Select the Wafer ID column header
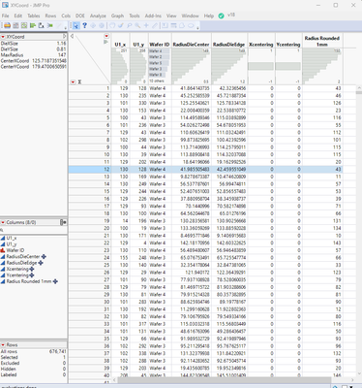 160,45
